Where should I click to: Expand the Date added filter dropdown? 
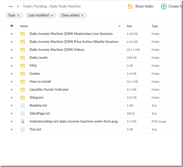point(73,15)
